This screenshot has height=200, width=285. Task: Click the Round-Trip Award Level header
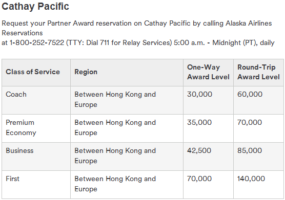[x=258, y=72]
